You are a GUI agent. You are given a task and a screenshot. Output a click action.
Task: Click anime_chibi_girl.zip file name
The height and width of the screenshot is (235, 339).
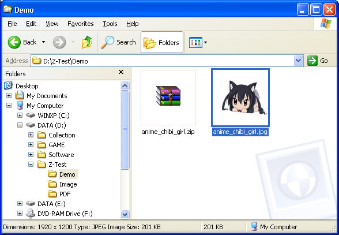click(168, 132)
